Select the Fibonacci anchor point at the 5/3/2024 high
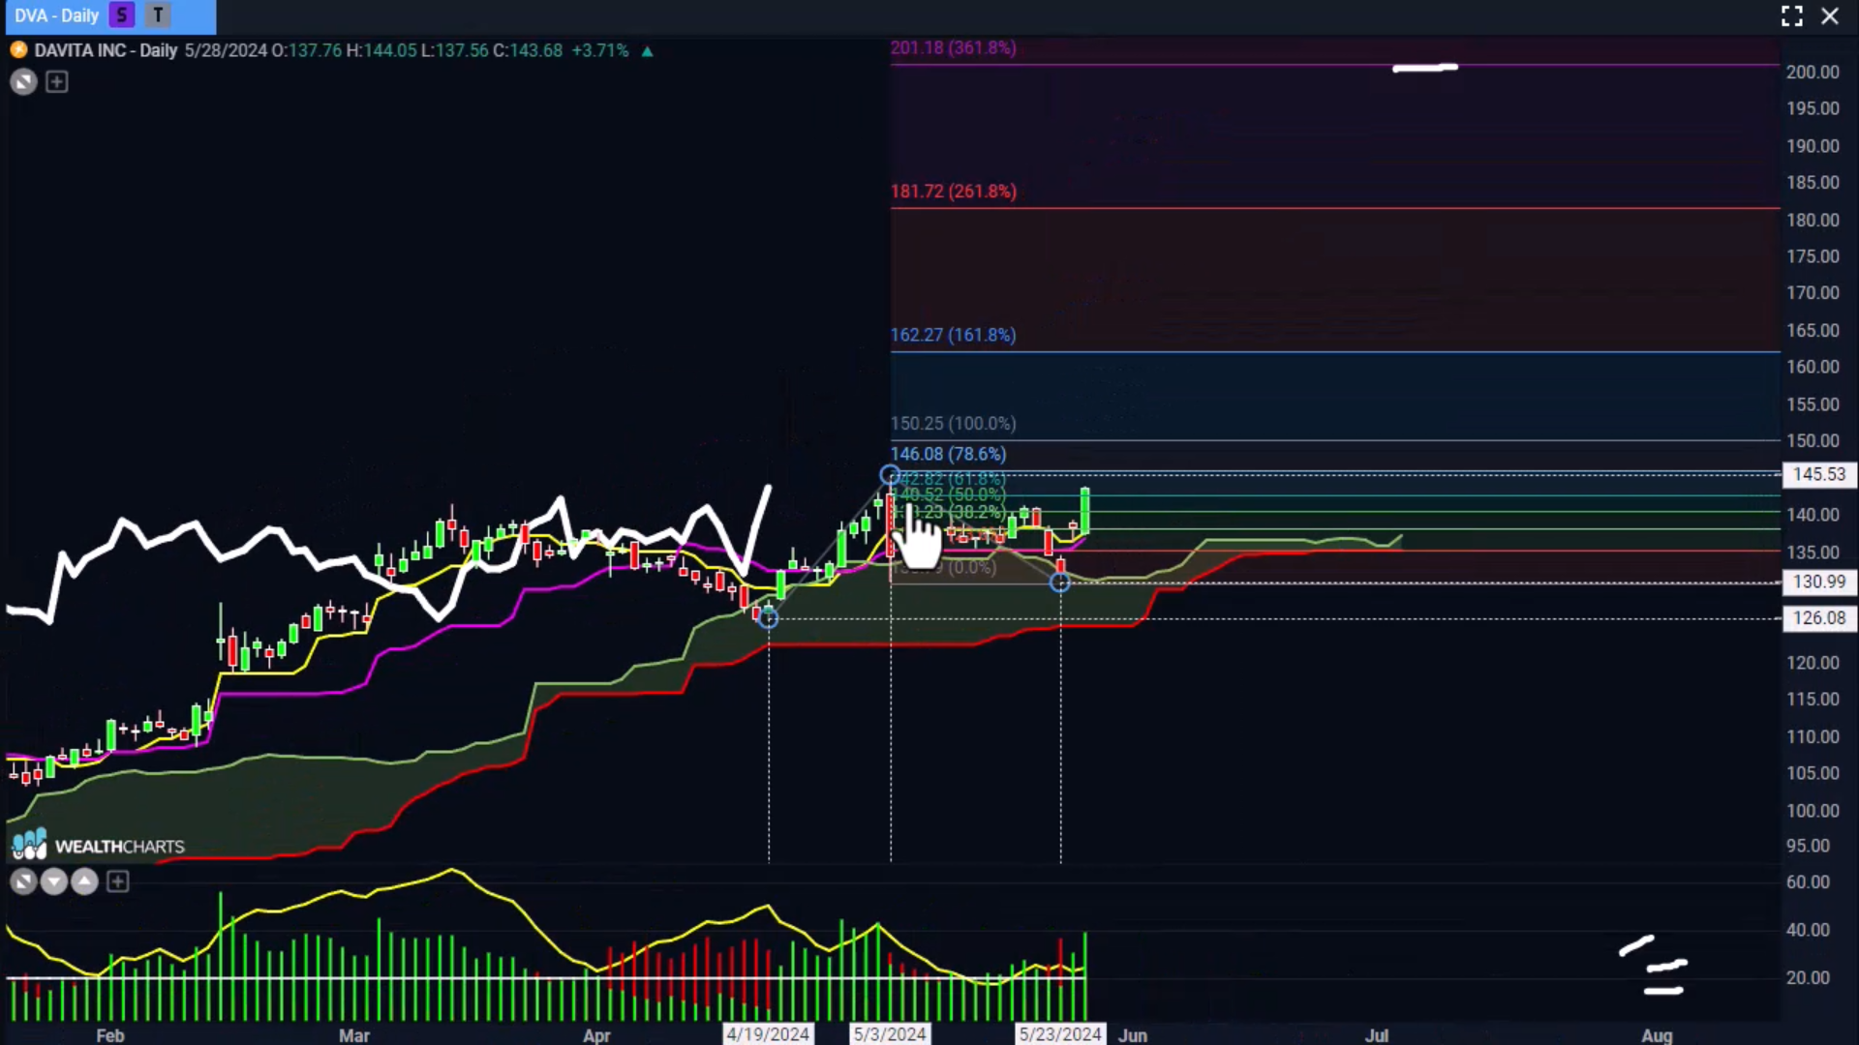 click(890, 475)
